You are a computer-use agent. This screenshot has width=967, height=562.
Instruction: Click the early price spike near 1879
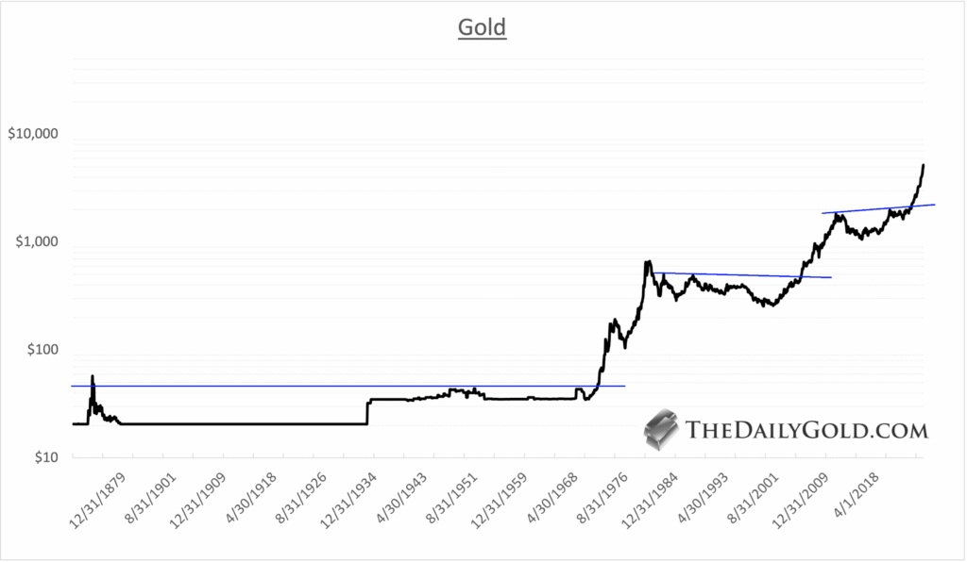click(x=93, y=377)
